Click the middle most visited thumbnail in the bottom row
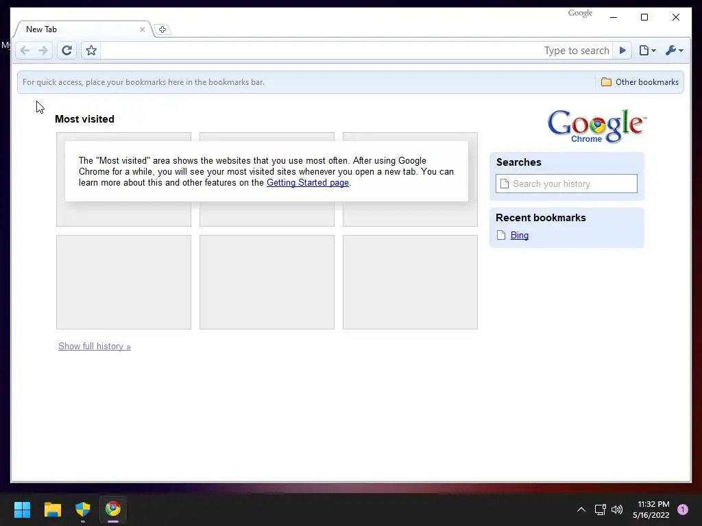The width and height of the screenshot is (702, 526). [267, 282]
